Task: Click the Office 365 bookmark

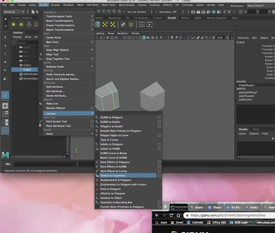Action: (x=217, y=223)
